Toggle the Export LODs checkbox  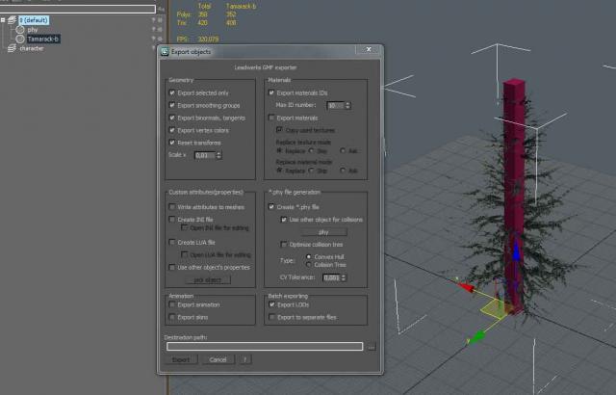tap(271, 304)
